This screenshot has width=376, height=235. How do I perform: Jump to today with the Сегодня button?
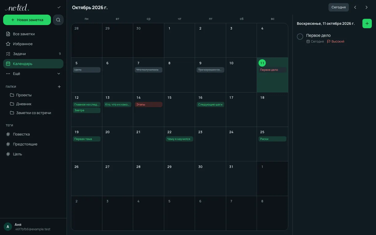coord(338,7)
